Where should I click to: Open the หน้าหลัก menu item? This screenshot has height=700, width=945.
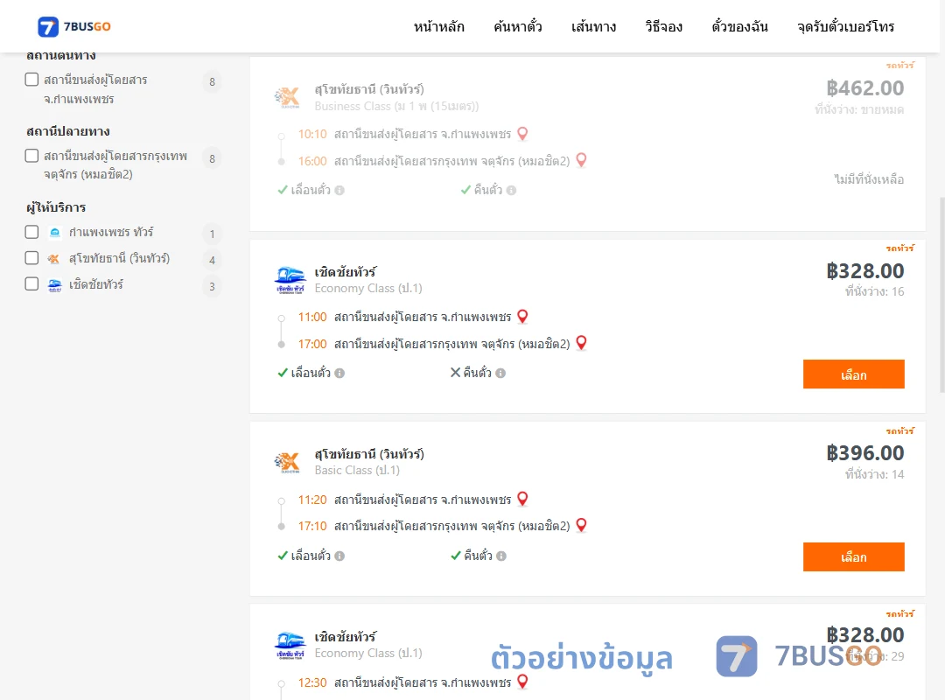(438, 26)
